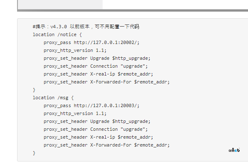248x164 pixels.
Task: Click the Chinese hint comment mentioning v4.3.0
Action: (86, 27)
